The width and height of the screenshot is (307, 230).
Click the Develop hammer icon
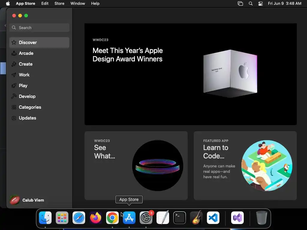(x=14, y=96)
